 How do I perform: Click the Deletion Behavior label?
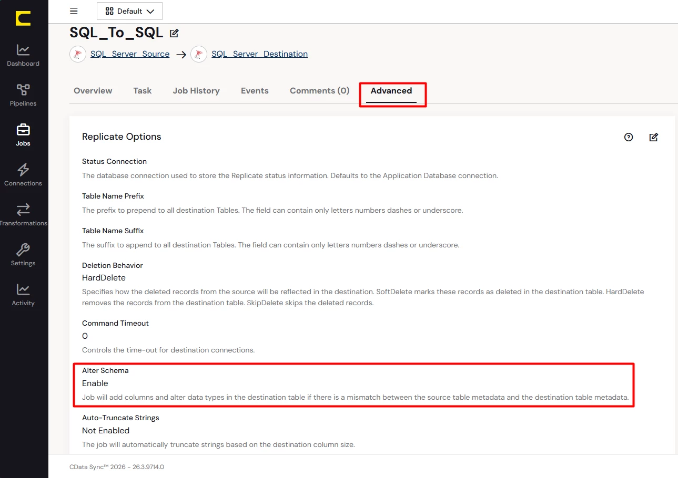tap(113, 265)
